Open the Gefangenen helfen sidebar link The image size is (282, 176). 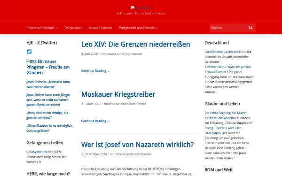point(40,152)
